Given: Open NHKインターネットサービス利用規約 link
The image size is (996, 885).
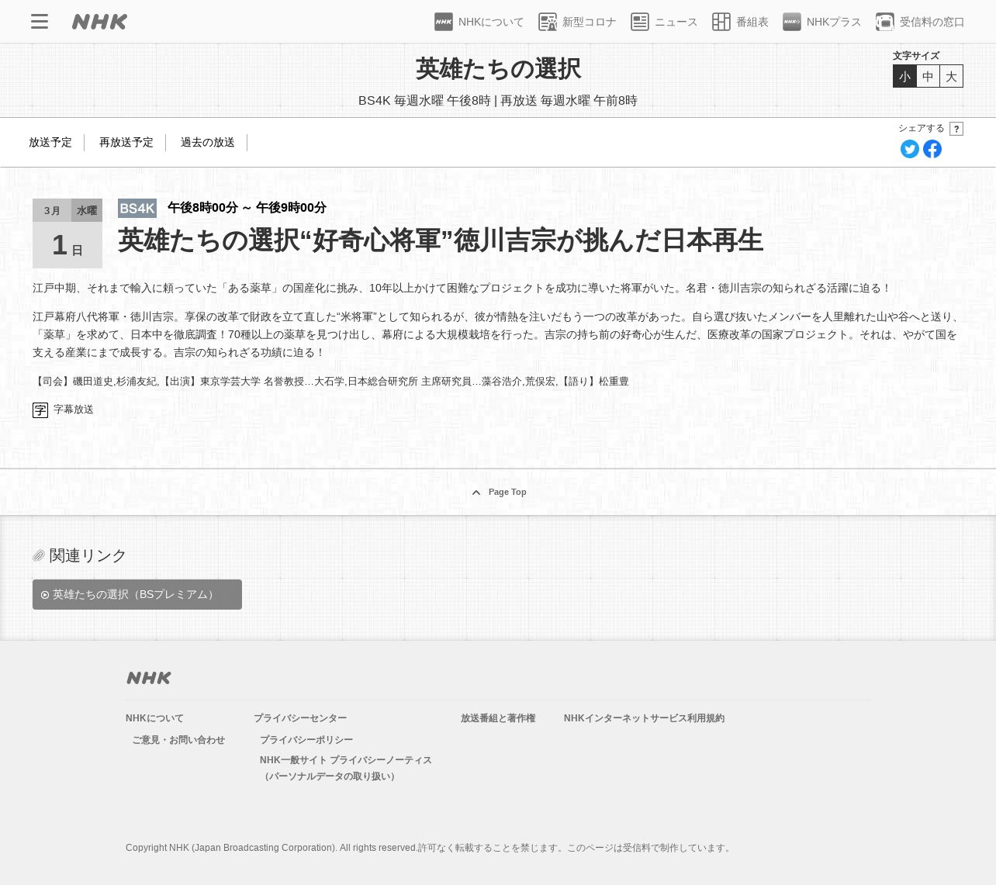Looking at the screenshot, I should pos(645,718).
